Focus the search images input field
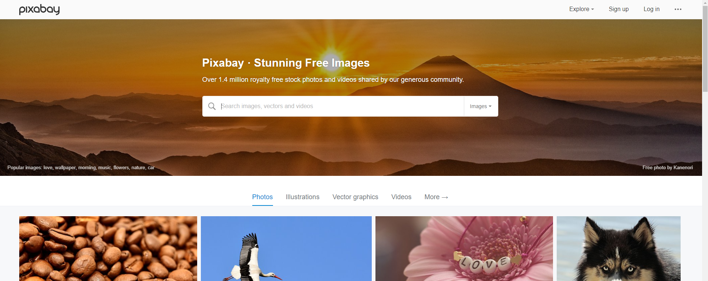 tap(340, 106)
